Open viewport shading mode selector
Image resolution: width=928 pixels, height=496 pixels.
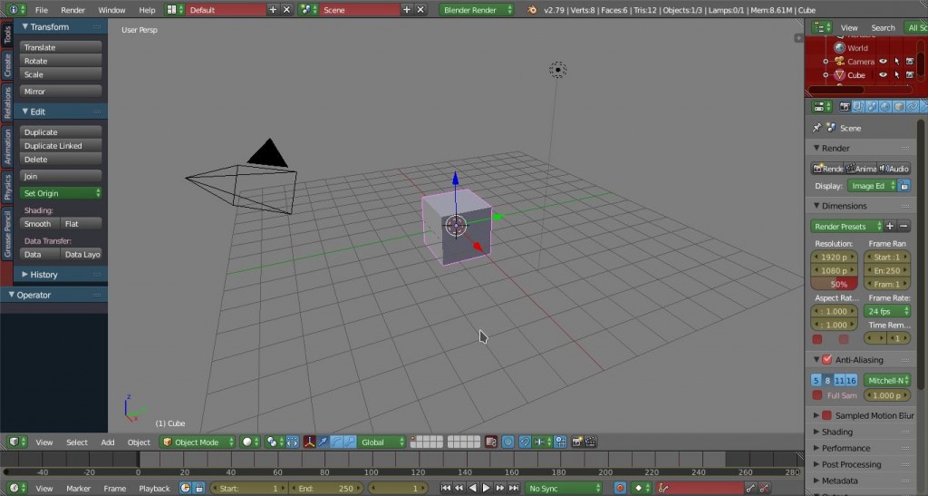[250, 442]
